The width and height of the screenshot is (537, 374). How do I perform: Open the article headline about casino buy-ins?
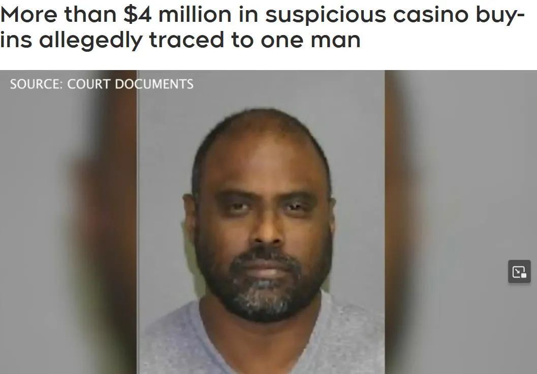262,27
